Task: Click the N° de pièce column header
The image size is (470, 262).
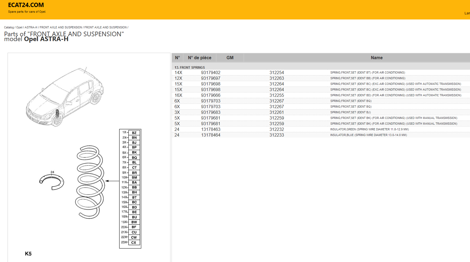Action: coord(199,58)
